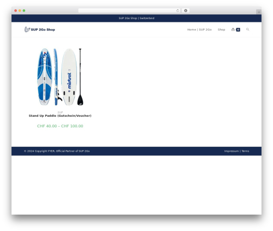
Task: Open a new browser tab with plus
Action: pyautogui.click(x=259, y=12)
